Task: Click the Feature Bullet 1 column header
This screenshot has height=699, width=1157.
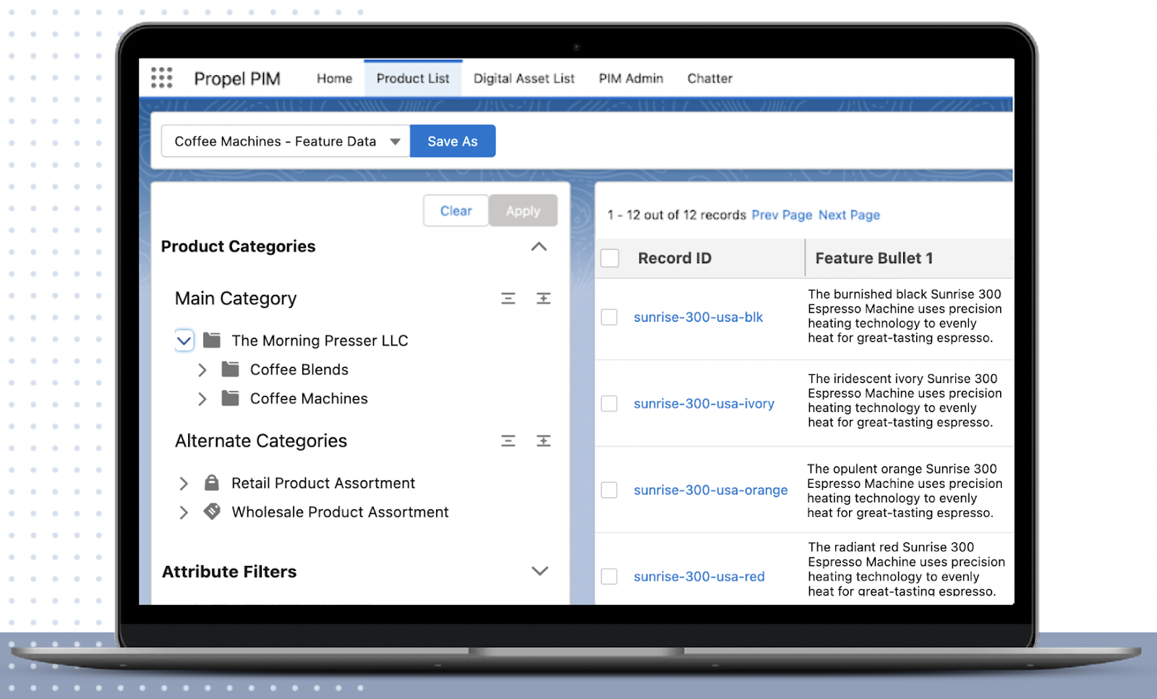Action: [x=874, y=258]
